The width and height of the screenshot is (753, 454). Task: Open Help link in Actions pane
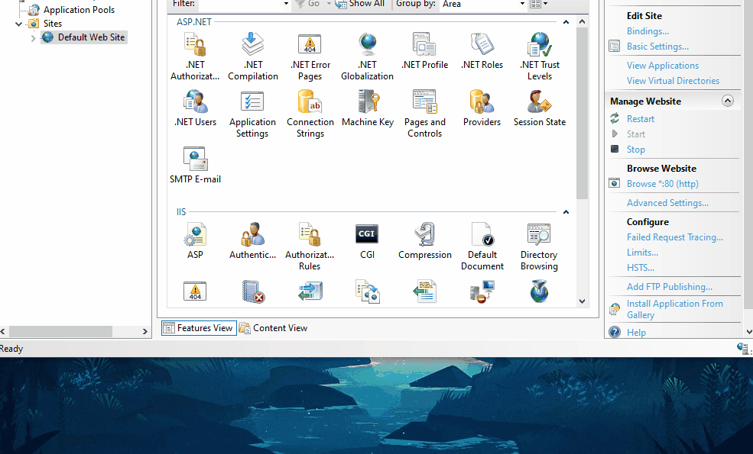pos(636,333)
